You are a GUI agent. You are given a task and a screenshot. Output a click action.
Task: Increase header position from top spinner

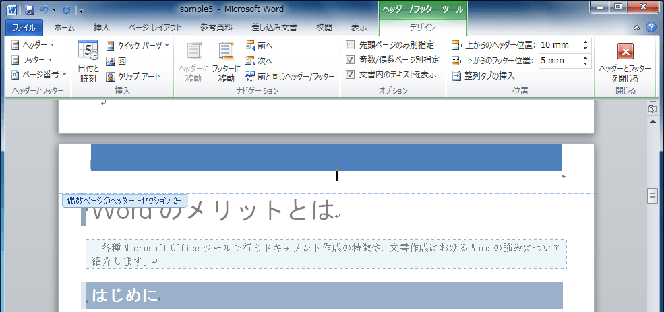586,42
